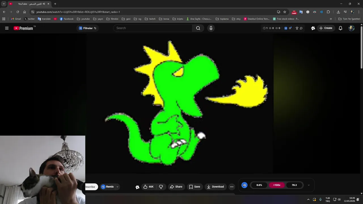Expand the IQ stats panel chevron

coord(309,185)
